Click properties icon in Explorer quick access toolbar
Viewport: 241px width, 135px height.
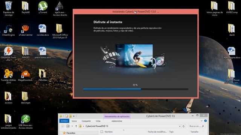[x=66, y=116]
